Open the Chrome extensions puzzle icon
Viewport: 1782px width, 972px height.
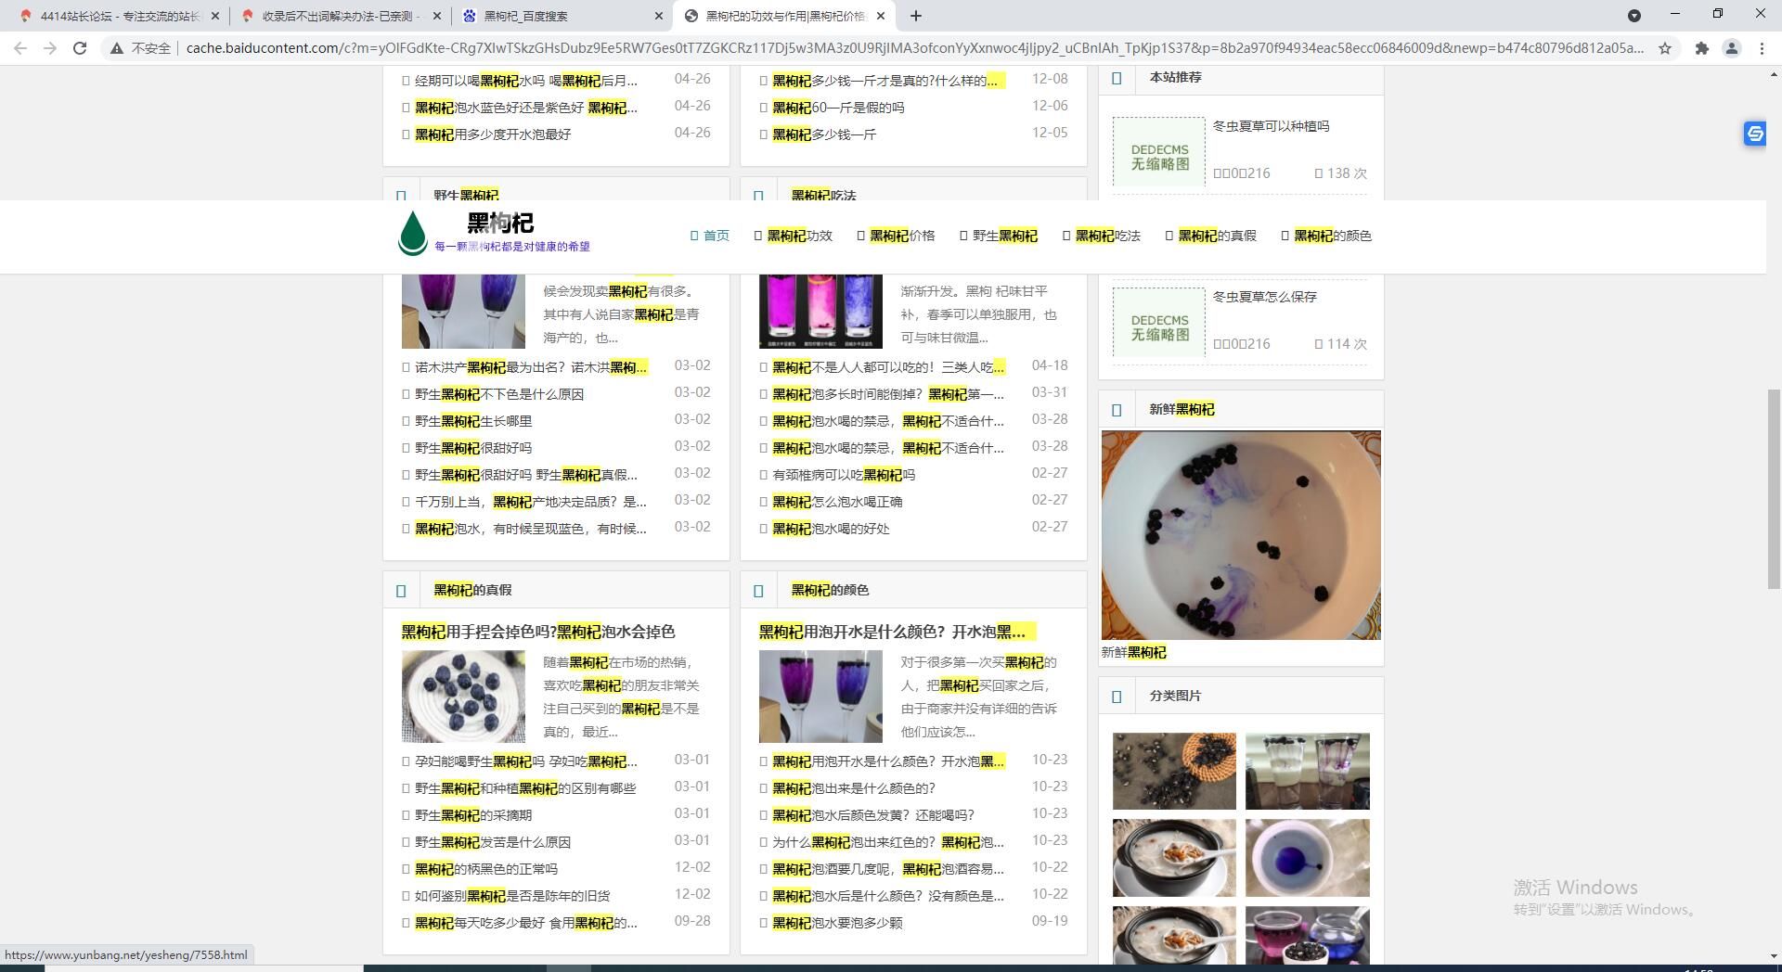[x=1703, y=47]
